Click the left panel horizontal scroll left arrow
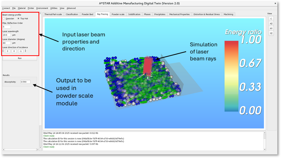 pos(4,150)
